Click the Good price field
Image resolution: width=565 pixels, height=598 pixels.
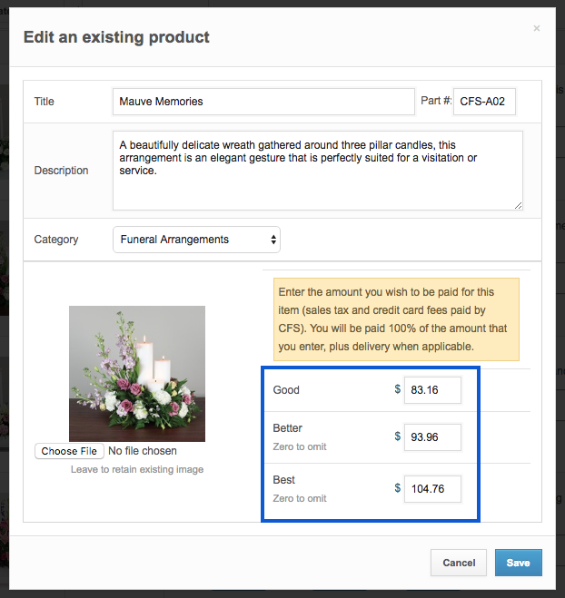[x=432, y=390]
